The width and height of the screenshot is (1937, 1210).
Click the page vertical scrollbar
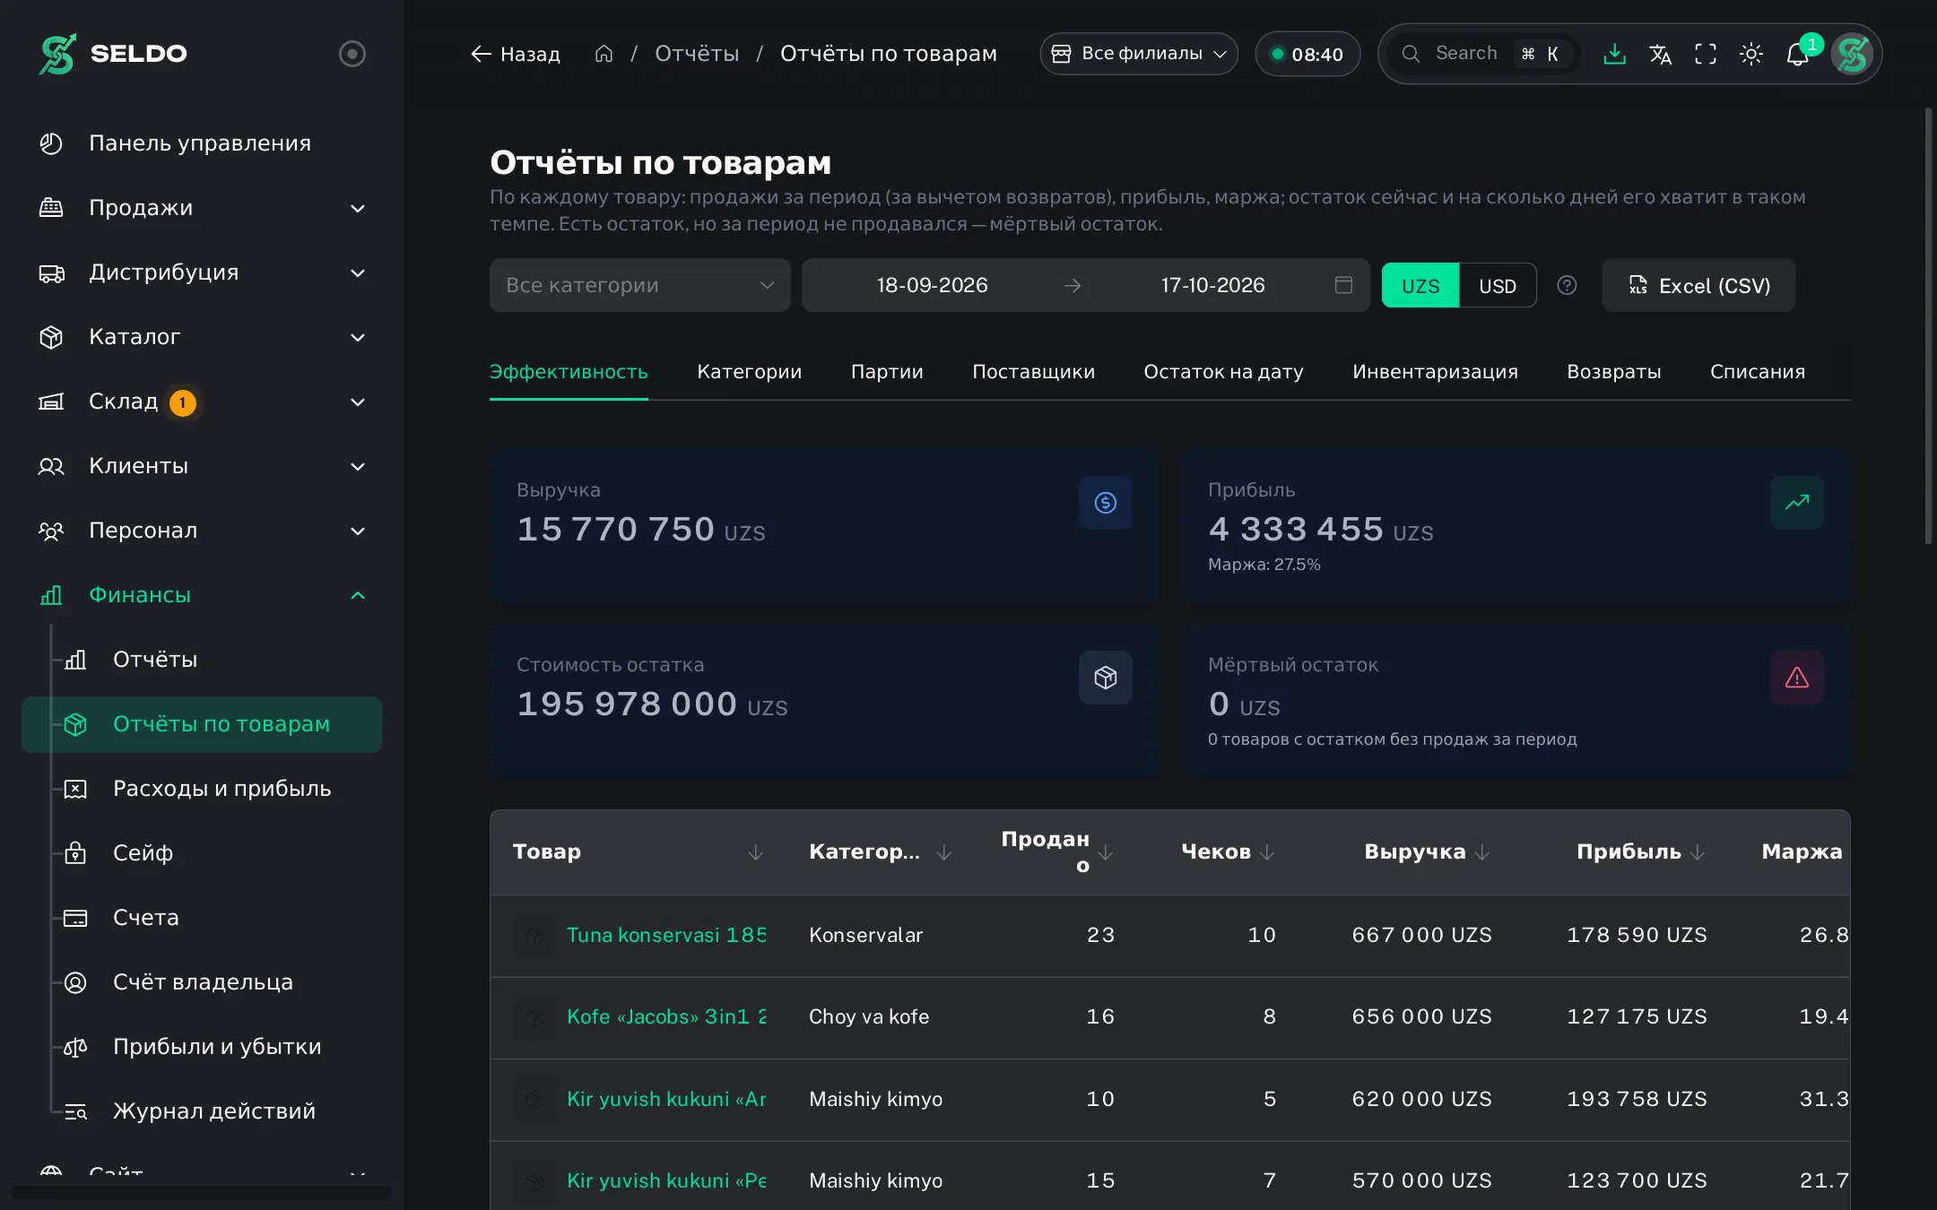[x=1928, y=326]
